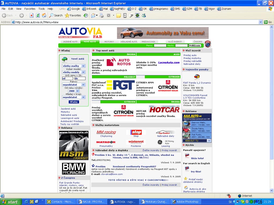Click the flag icon beside try this!
Screen dimensions: 274x205
pos(187,168)
